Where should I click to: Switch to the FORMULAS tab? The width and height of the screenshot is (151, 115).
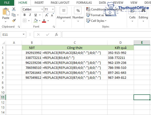[x=84, y=2]
